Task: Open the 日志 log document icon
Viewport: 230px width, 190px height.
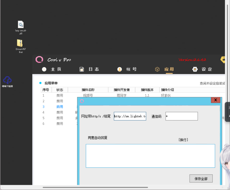Action: [x=82, y=69]
